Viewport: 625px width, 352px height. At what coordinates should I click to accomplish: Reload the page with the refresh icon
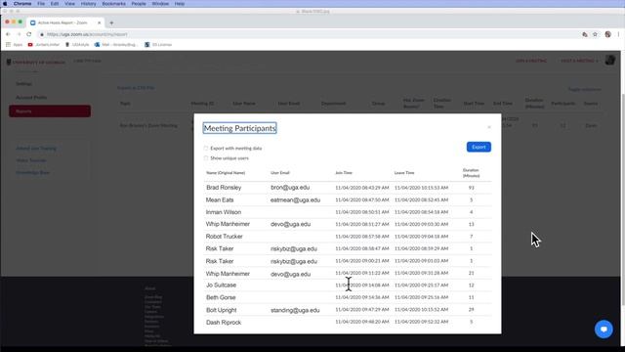point(28,34)
